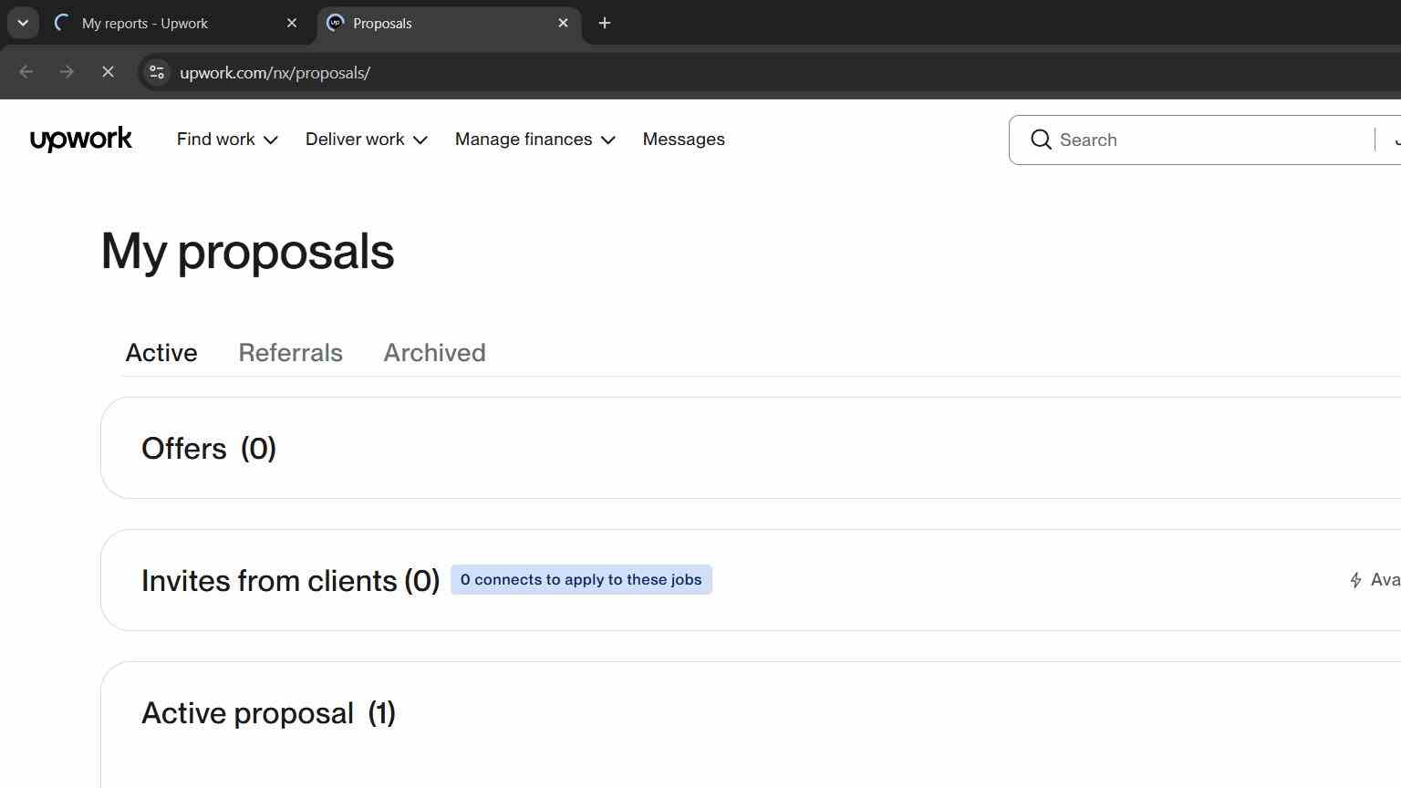Switch to the Referrals tab
Image resolution: width=1401 pixels, height=788 pixels.
(291, 353)
